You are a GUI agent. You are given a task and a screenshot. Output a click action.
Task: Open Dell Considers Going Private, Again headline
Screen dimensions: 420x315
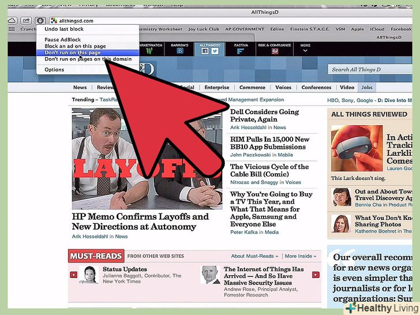pyautogui.click(x=264, y=115)
